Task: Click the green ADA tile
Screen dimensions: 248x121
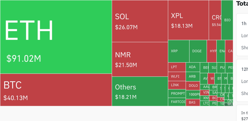Action: coord(193,67)
